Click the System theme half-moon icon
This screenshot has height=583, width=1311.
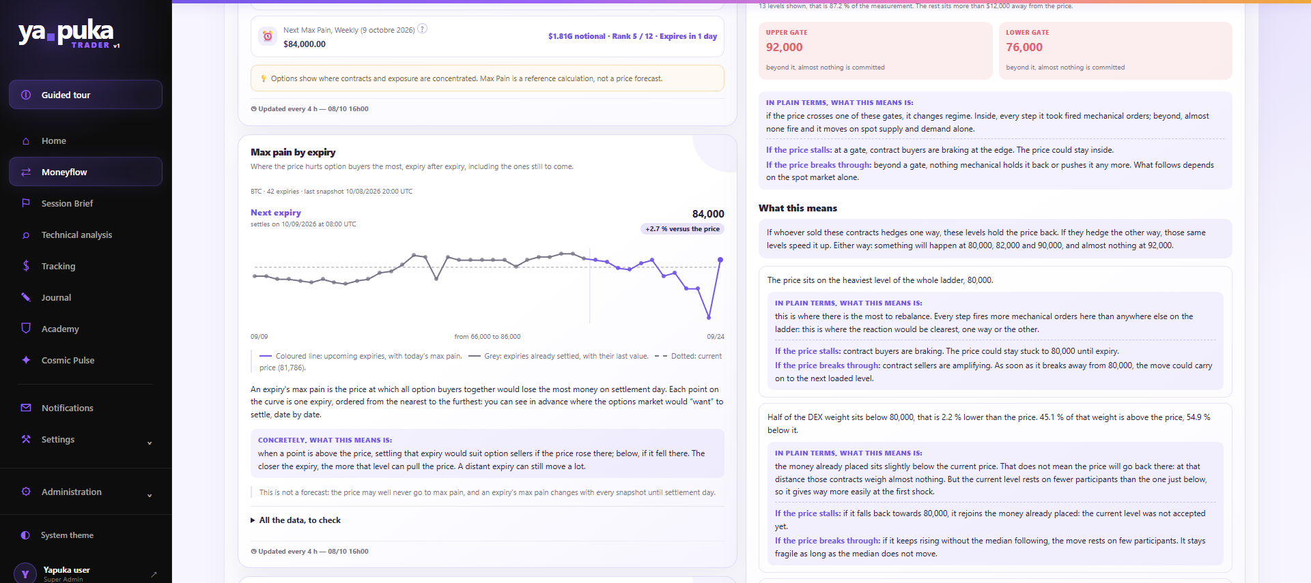point(25,535)
